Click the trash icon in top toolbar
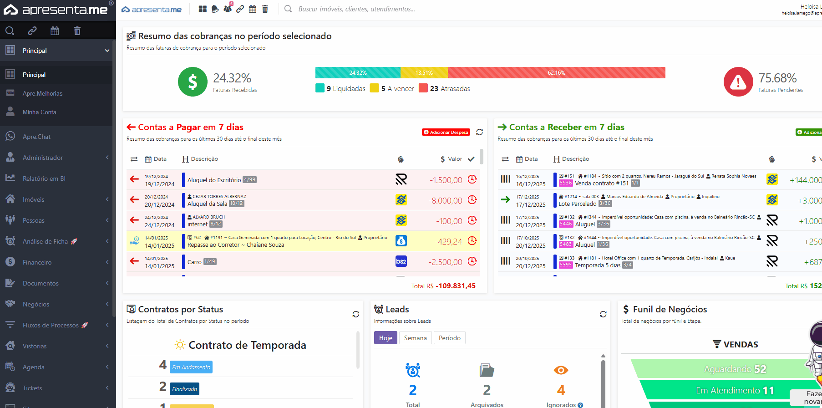This screenshot has width=822, height=408. click(x=265, y=9)
